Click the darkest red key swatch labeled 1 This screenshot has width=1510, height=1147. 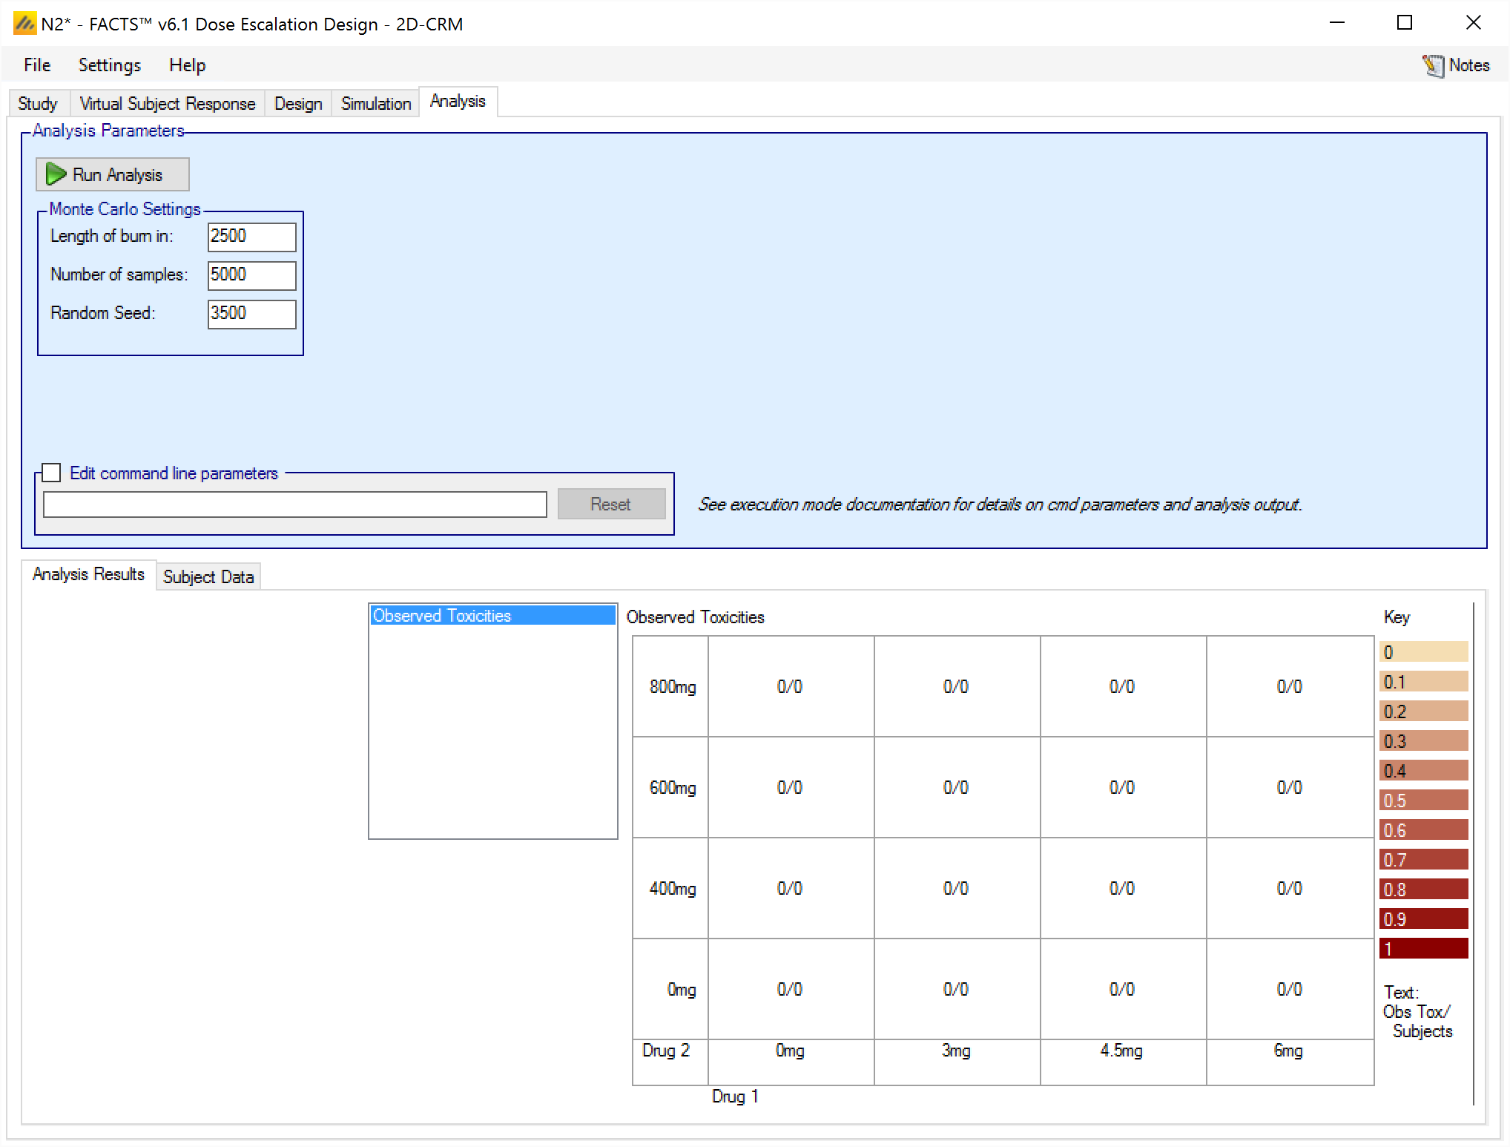tap(1422, 948)
